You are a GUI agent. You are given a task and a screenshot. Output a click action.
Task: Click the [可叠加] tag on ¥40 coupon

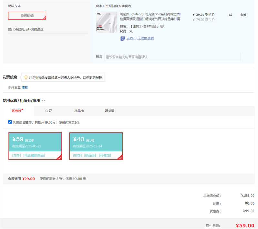105,155
